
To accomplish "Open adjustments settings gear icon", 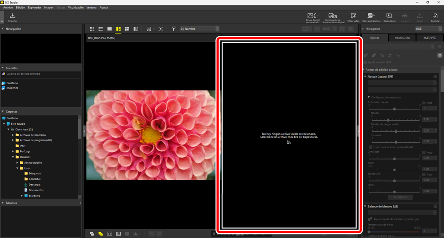I will 440,55.
